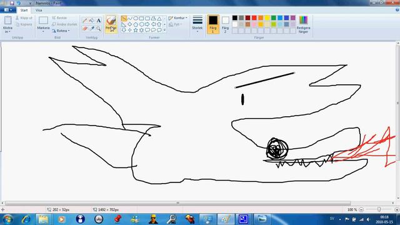Select Färg 1 foreground color box
This screenshot has width=400, height=225.
212,24
